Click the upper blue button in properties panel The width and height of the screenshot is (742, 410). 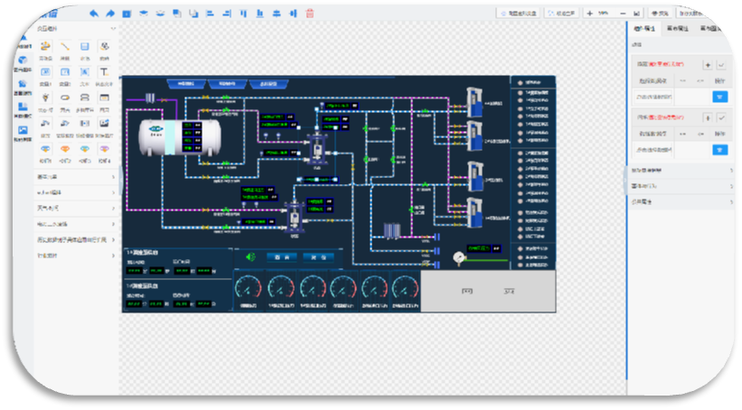pos(719,97)
